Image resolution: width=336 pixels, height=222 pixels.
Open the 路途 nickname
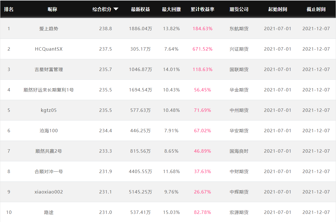(x=49, y=212)
